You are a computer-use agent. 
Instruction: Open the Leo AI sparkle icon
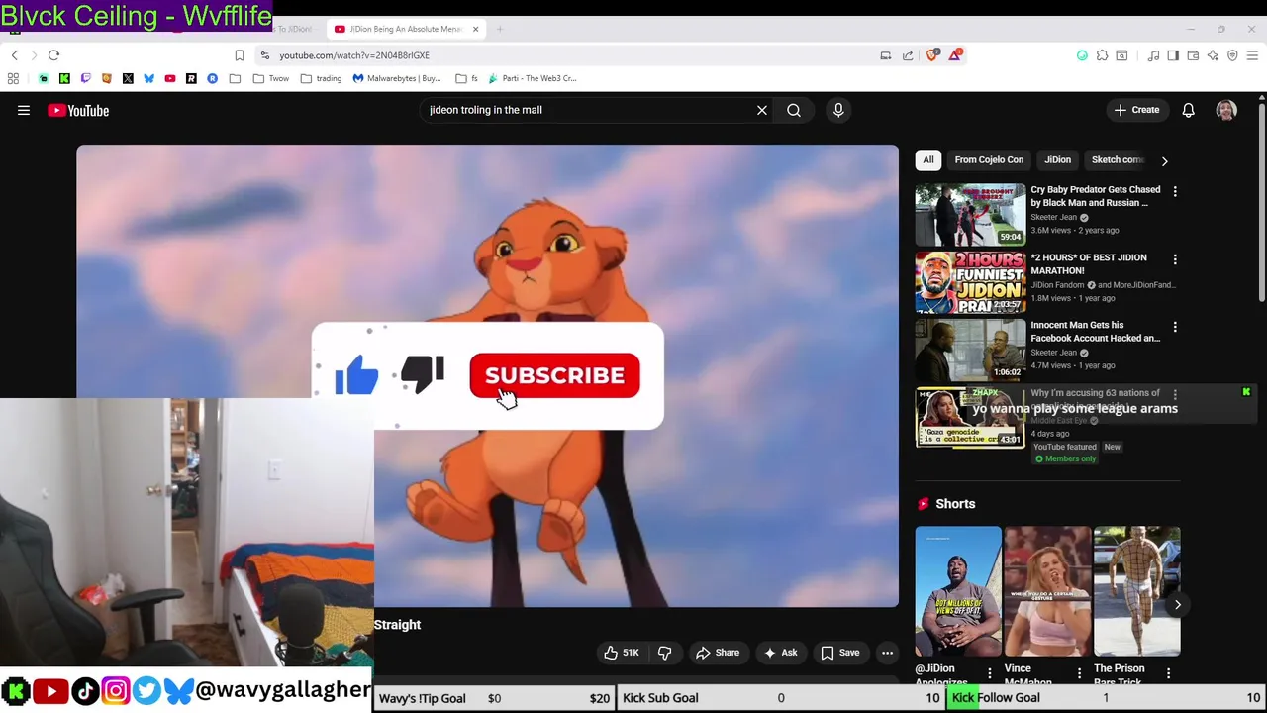1213,55
